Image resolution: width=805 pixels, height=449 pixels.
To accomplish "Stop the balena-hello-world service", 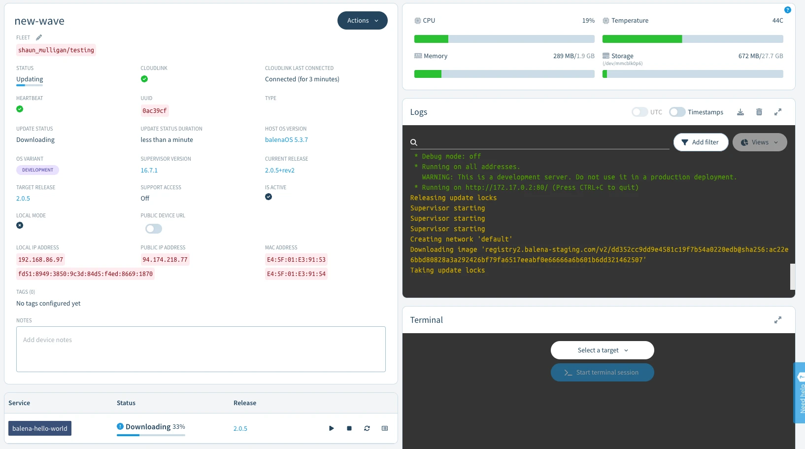I will [349, 428].
